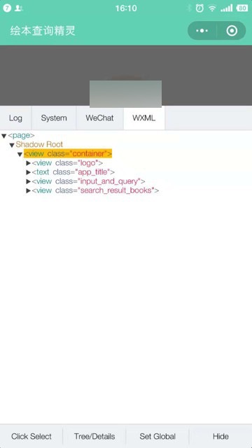This screenshot has width=252, height=448.
Task: Select the view class="search_result_books" element
Action: [95, 190]
